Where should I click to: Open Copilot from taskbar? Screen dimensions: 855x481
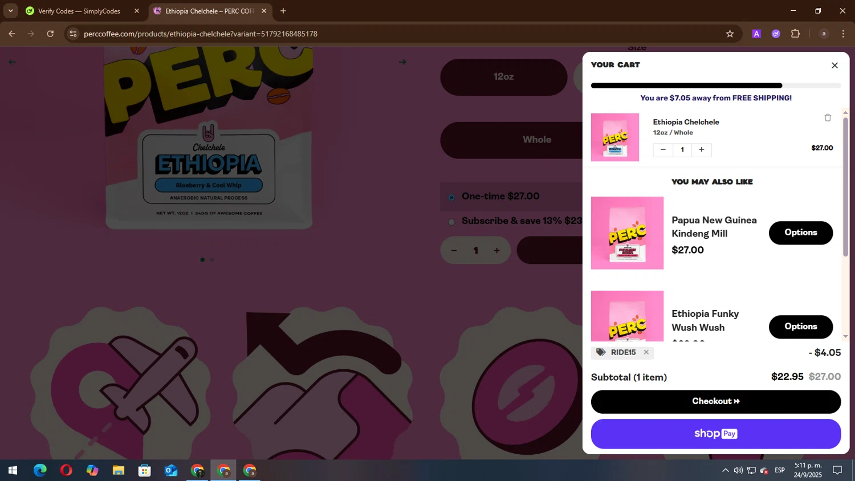92,470
